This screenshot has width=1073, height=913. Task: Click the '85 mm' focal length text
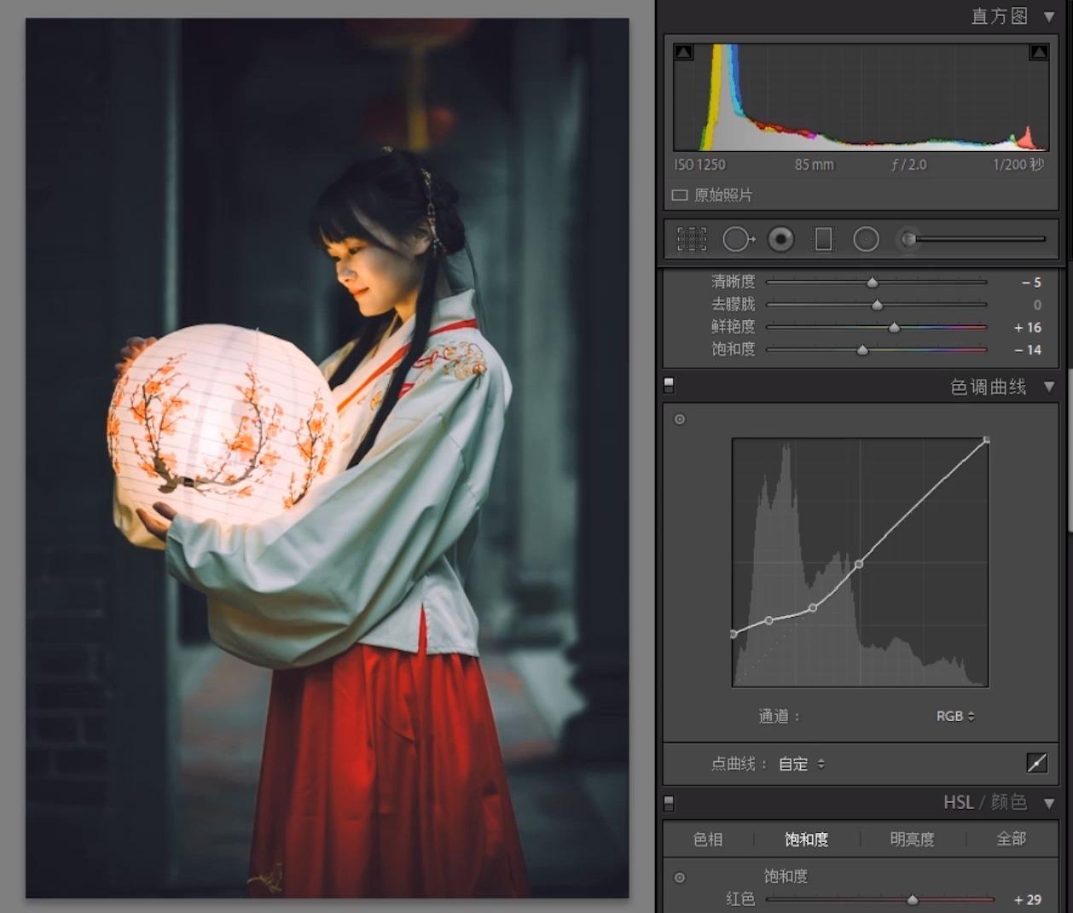pos(814,165)
